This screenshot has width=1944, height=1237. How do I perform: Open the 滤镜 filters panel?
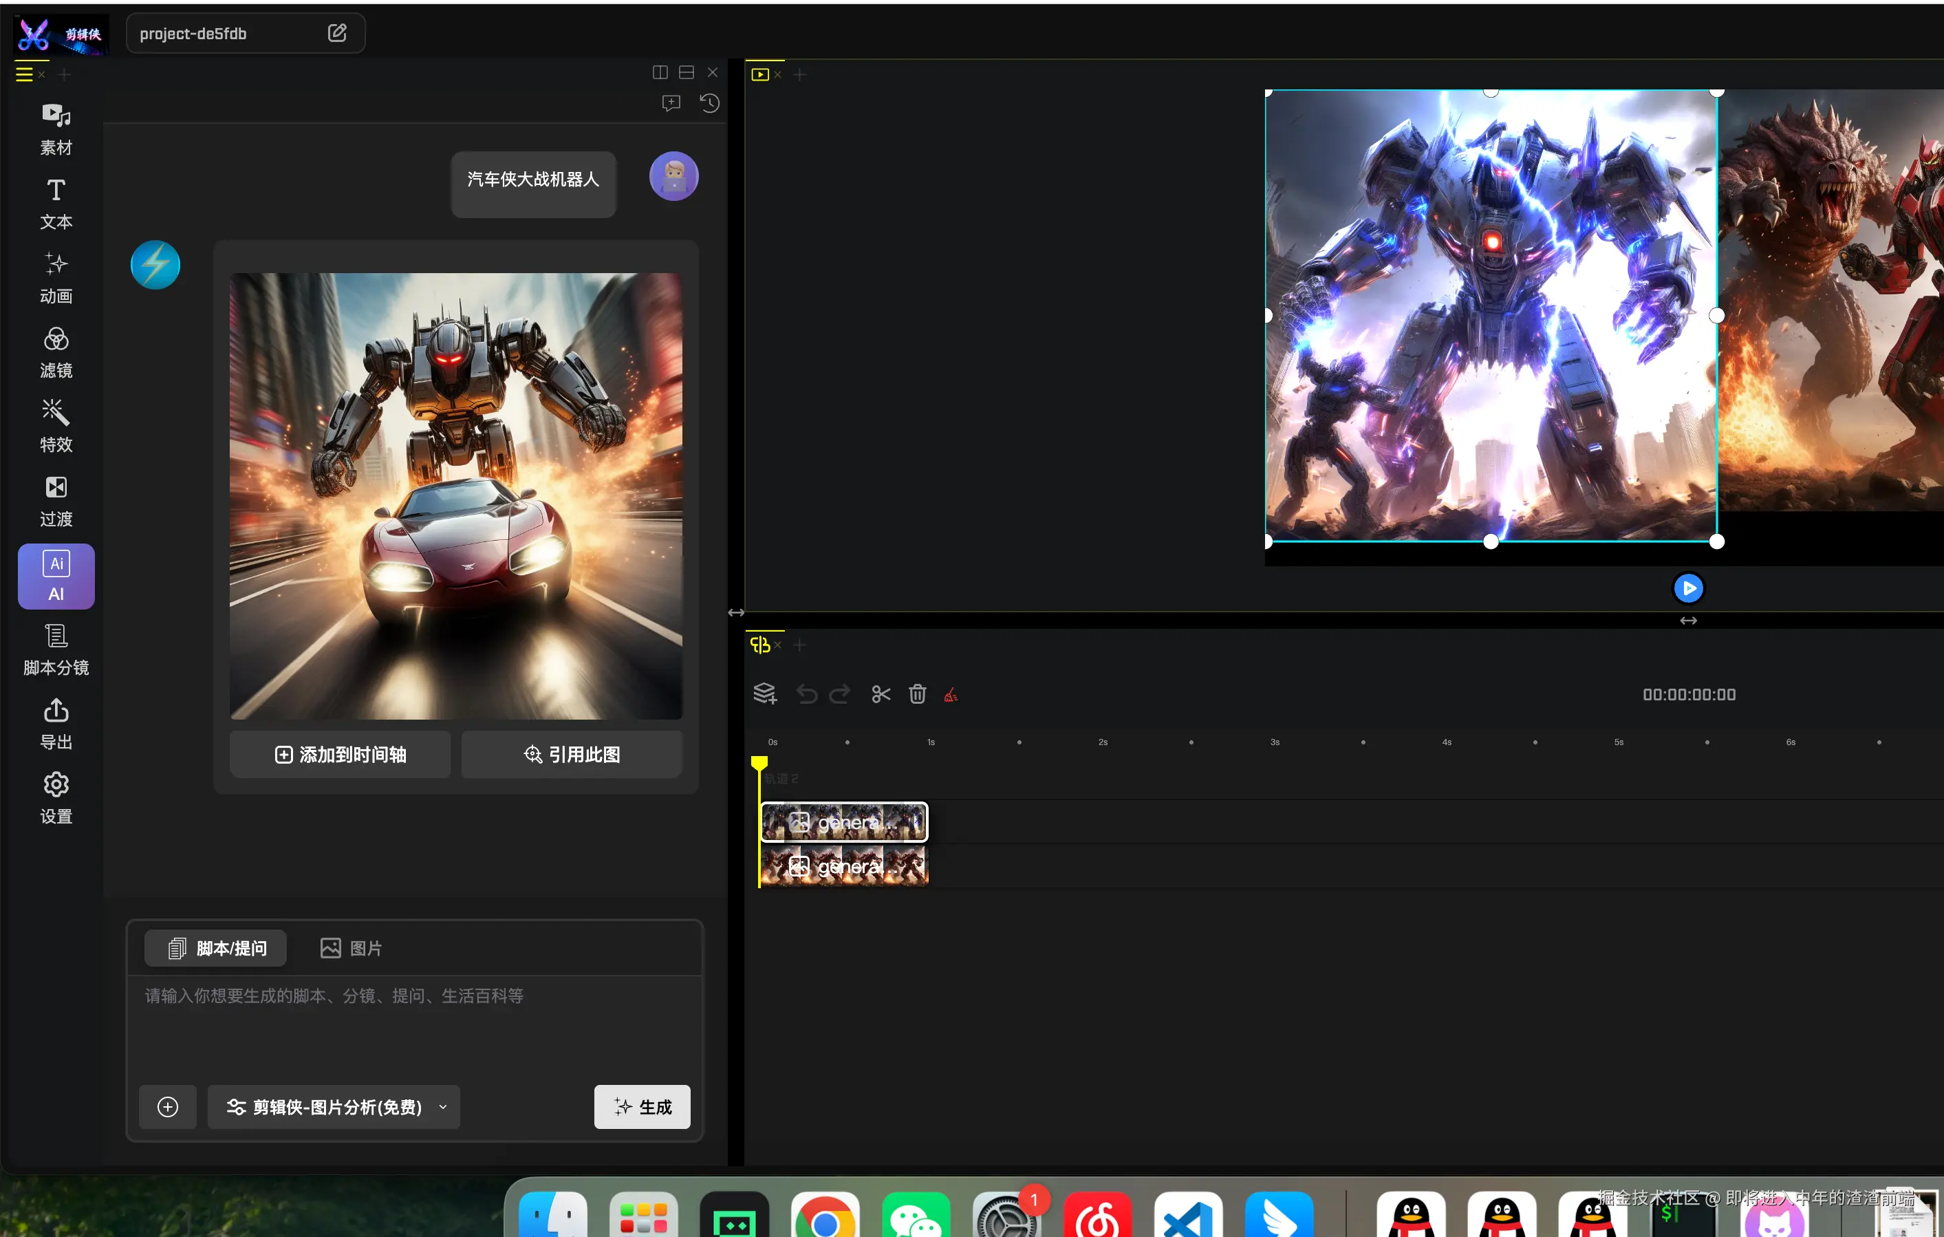(x=56, y=352)
